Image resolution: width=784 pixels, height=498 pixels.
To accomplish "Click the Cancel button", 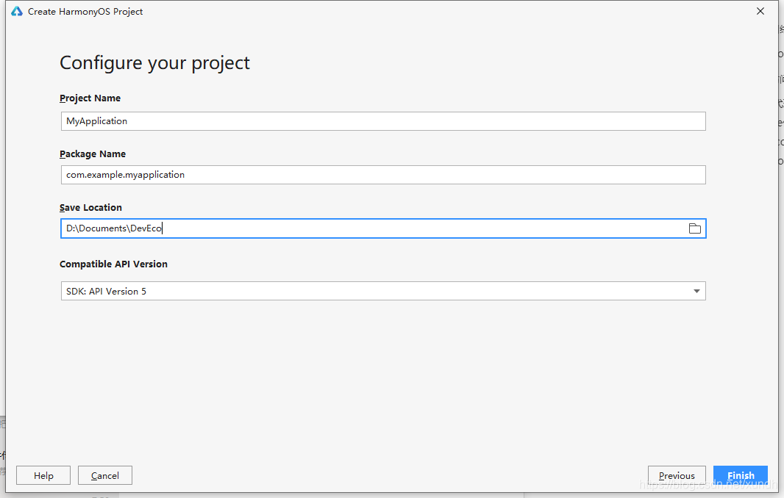I will pos(105,475).
